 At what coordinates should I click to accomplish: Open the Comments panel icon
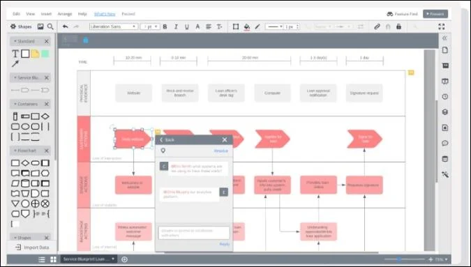click(x=445, y=143)
